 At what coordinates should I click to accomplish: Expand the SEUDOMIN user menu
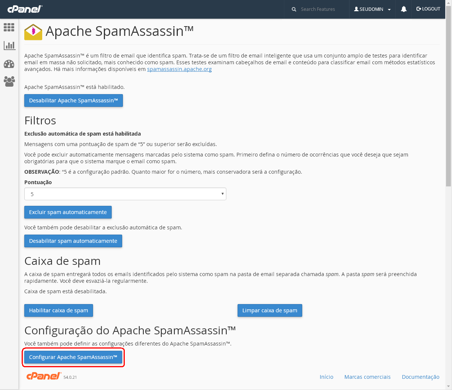[x=372, y=9]
